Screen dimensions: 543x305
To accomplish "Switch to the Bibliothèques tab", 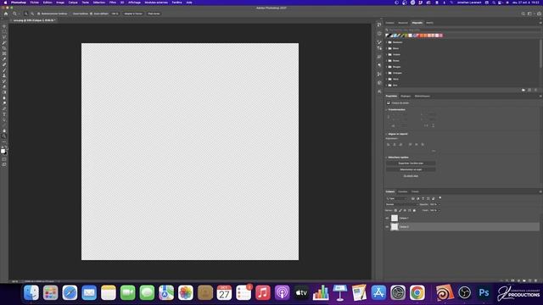I will [423, 96].
